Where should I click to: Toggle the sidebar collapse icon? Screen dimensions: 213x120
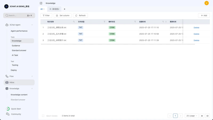(x=41, y=3)
